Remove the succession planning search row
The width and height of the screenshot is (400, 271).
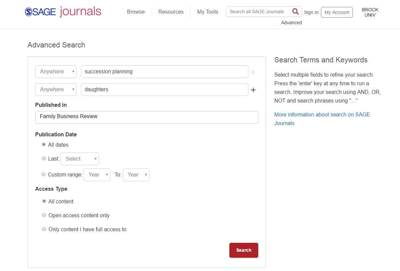253,72
